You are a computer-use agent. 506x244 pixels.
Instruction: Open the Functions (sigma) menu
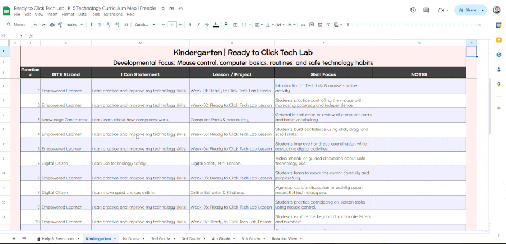[x=348, y=25]
